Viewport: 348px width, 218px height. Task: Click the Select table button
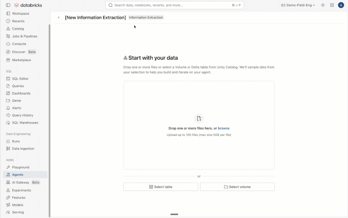[x=161, y=187]
